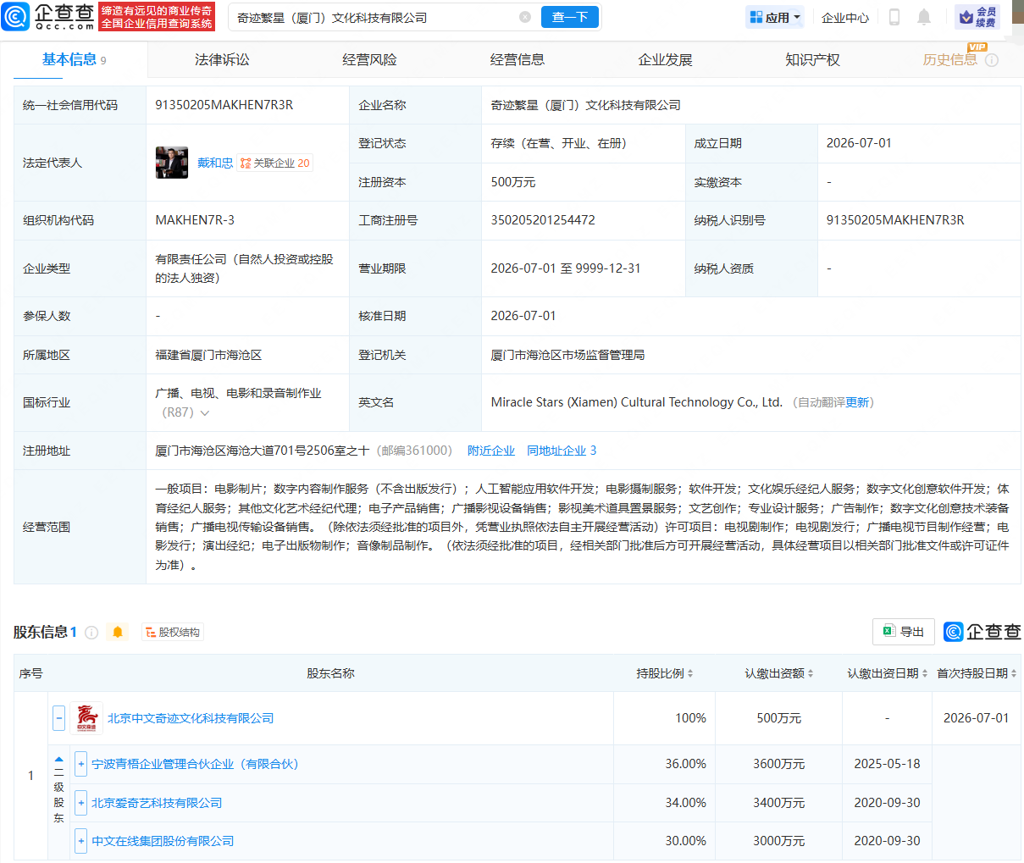The height and width of the screenshot is (863, 1024).
Task: Expand 国标行业 R87 chevron
Action: click(x=205, y=413)
